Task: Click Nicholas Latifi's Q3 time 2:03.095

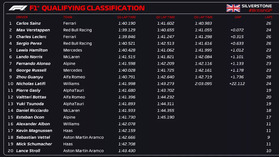Action: pos(203,84)
